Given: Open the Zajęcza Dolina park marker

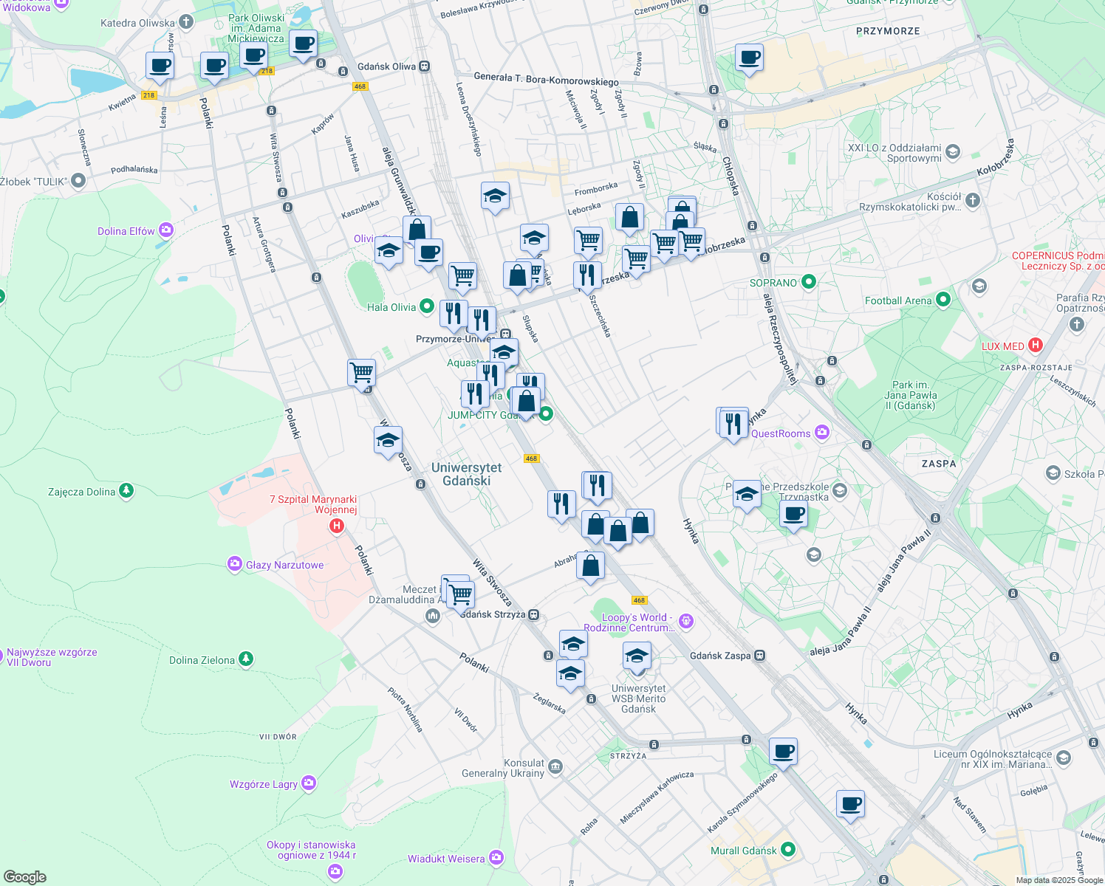Looking at the screenshot, I should coord(126,490).
